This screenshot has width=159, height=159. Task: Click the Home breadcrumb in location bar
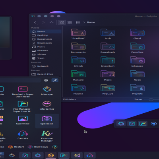pos(91,22)
